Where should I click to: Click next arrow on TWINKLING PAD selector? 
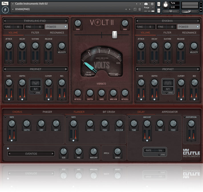pos(66,21)
